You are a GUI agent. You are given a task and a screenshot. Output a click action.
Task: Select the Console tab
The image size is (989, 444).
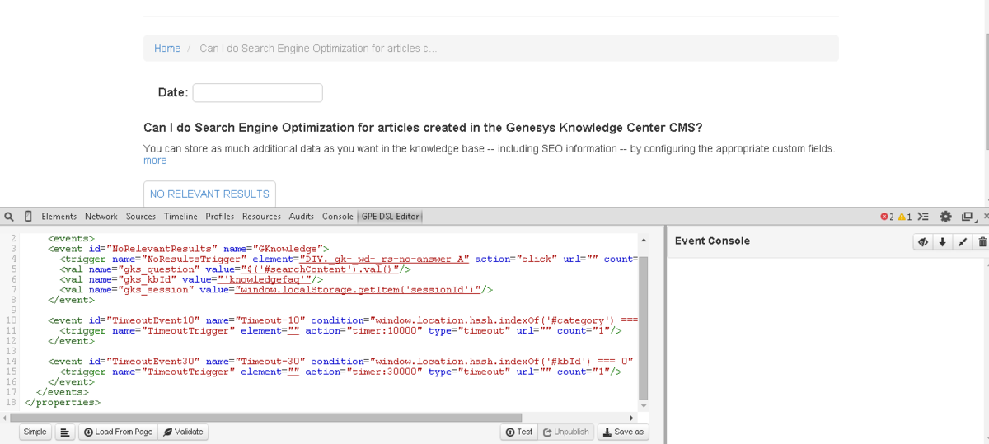[337, 217]
